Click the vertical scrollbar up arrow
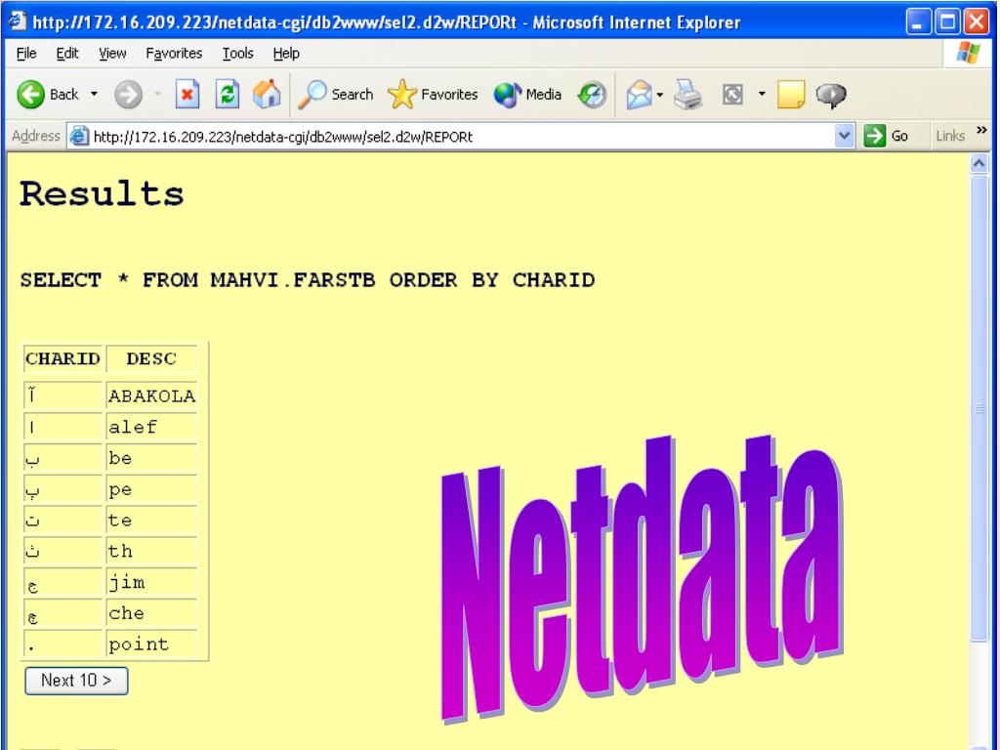1000x750 pixels. click(979, 164)
